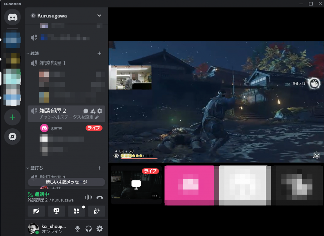Click the green plus add server button
Image resolution: width=324 pixels, height=236 pixels.
12,118
